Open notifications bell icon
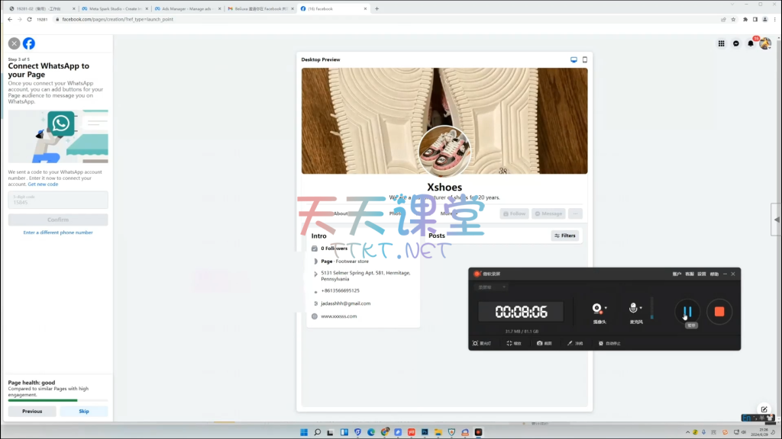 pyautogui.click(x=751, y=43)
